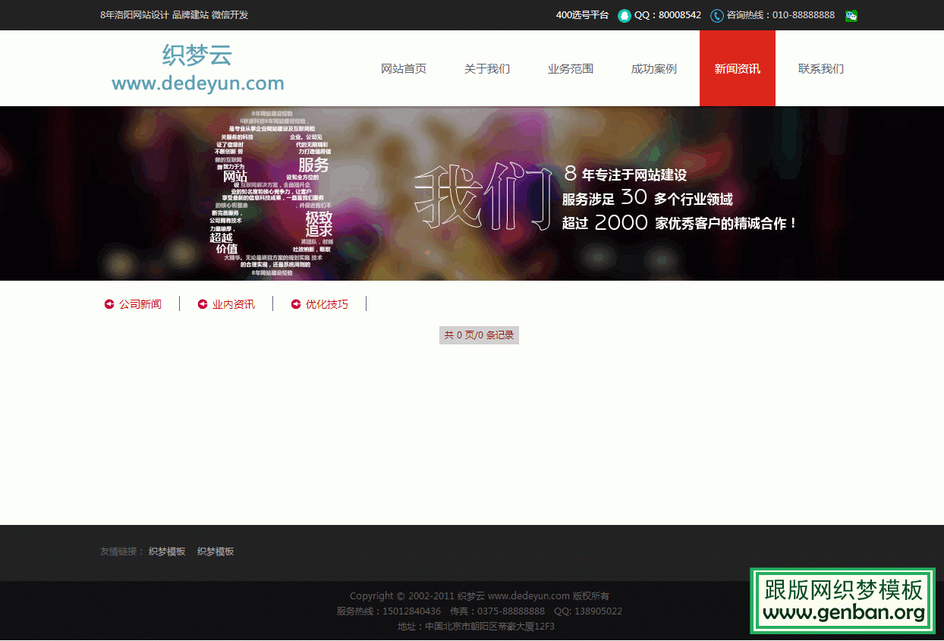
Task: Open the 业内资讯 category link
Action: tap(231, 303)
